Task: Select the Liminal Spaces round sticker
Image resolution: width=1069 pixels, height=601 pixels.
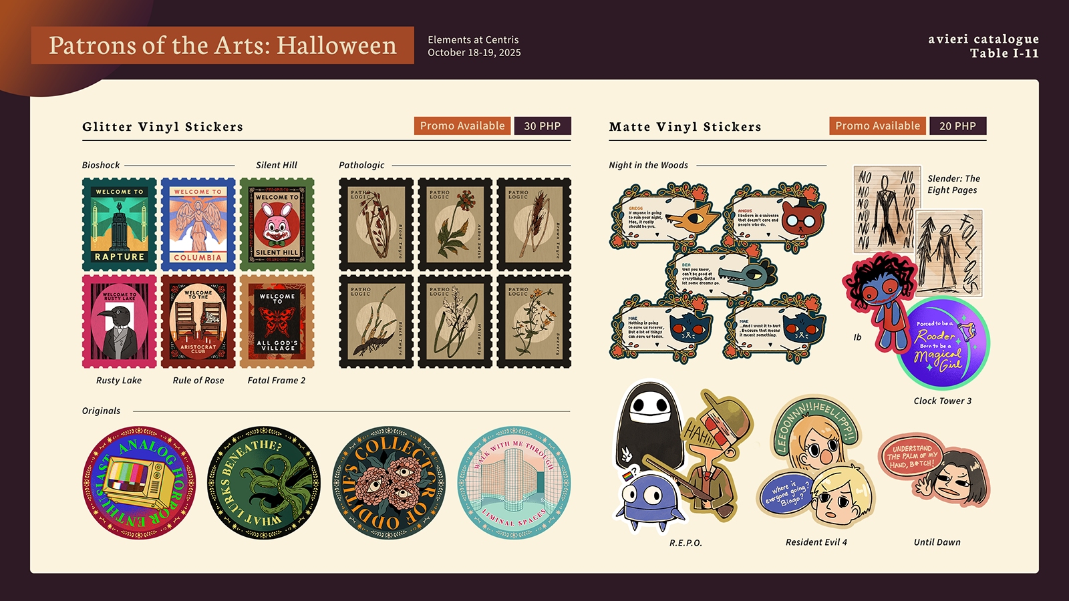Action: [x=514, y=483]
